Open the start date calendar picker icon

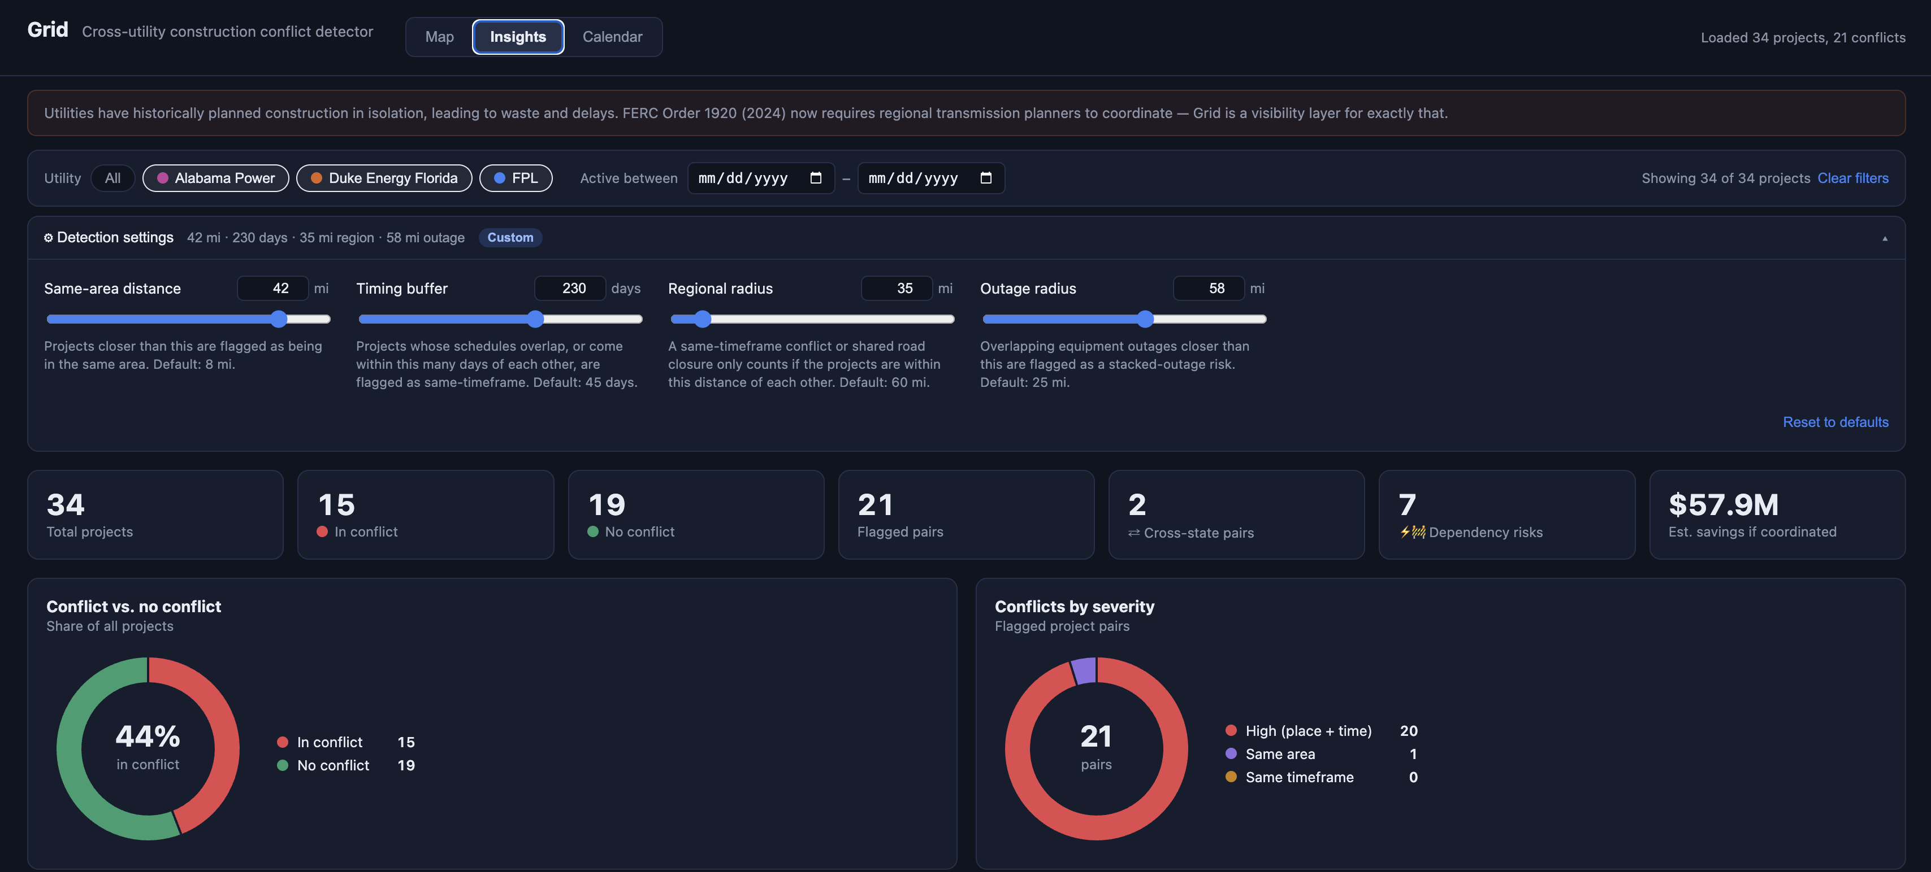tap(816, 177)
